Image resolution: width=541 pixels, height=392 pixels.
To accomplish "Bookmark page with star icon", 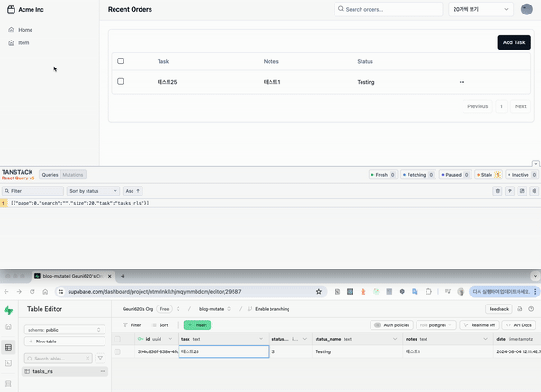I will point(319,292).
